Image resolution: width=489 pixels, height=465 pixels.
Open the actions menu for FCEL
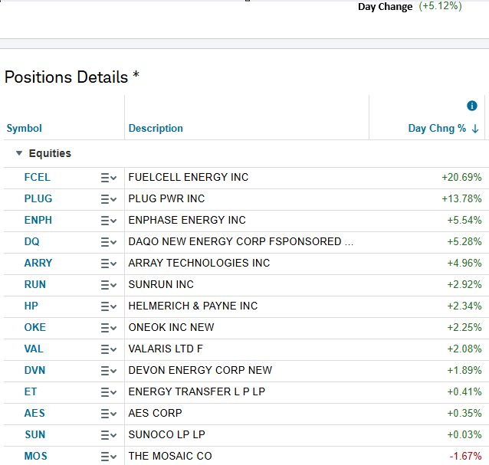click(109, 178)
